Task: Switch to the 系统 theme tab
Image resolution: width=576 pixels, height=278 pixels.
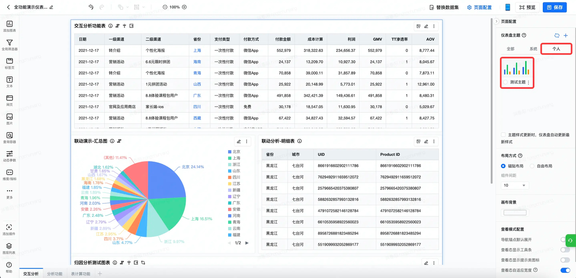Action: 533,49
